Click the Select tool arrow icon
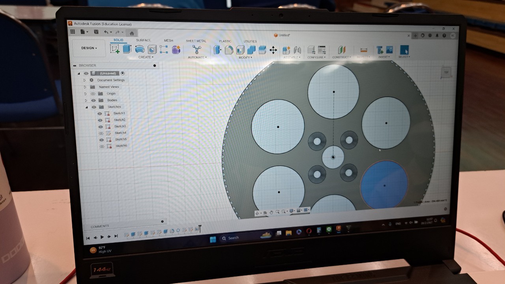This screenshot has width=505, height=284. point(404,50)
